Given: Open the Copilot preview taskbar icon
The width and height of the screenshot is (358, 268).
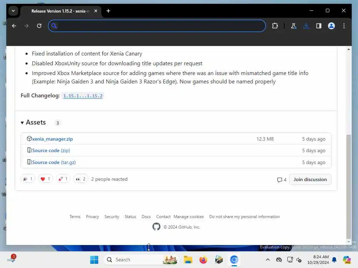Looking at the screenshot, I should 347,260.
